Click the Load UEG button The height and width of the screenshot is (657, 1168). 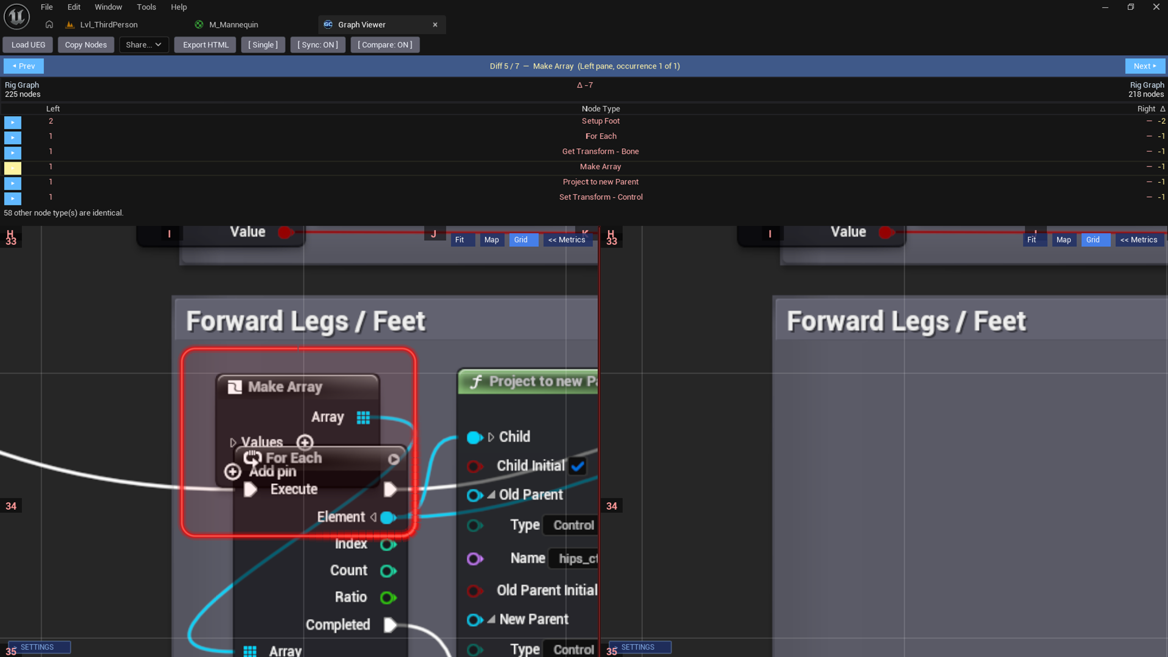pyautogui.click(x=28, y=45)
